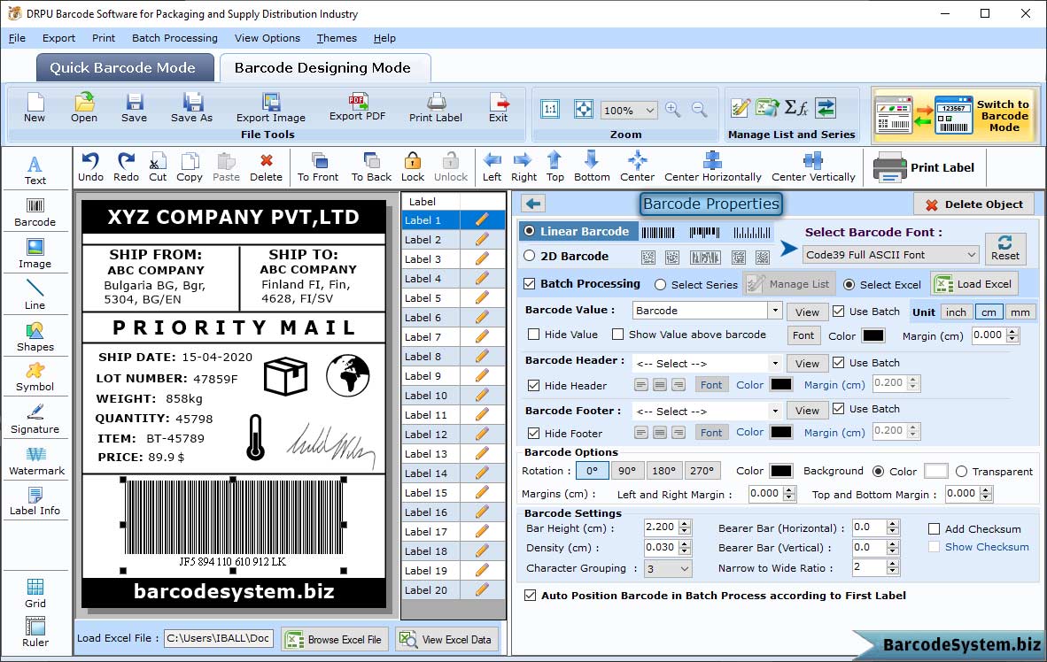
Task: Select the Barcode tool in sidebar
Action: pyautogui.click(x=35, y=212)
